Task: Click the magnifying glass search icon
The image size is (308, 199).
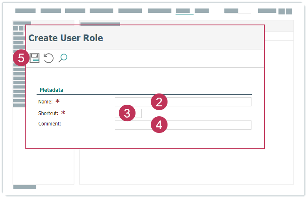Action: [63, 58]
